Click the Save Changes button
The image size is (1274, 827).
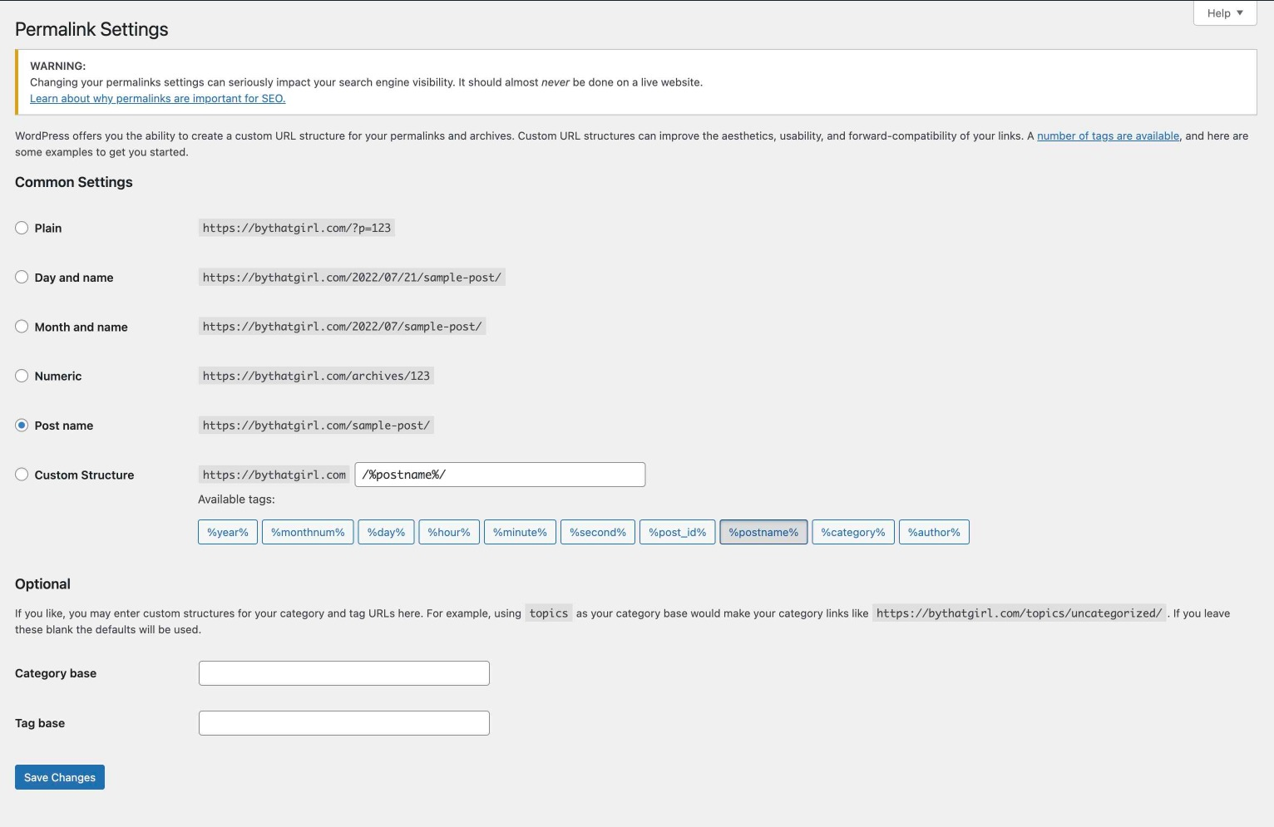point(59,776)
